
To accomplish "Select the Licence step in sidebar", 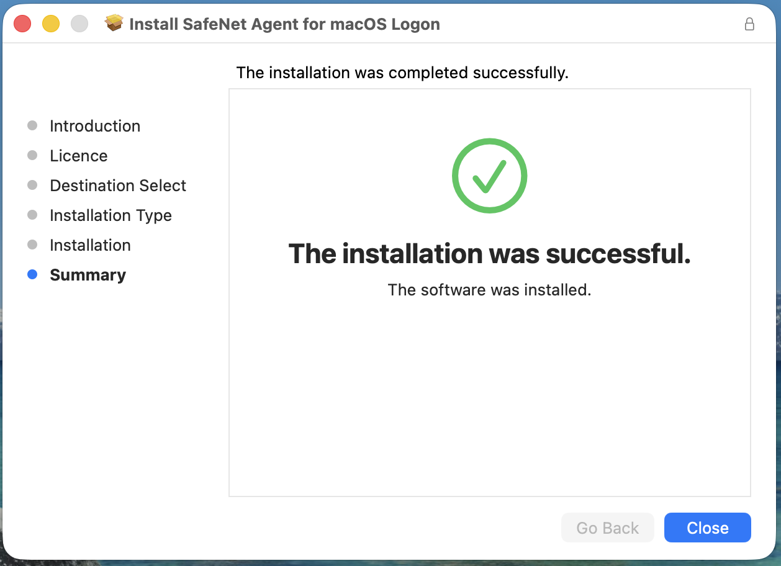I will coord(79,156).
